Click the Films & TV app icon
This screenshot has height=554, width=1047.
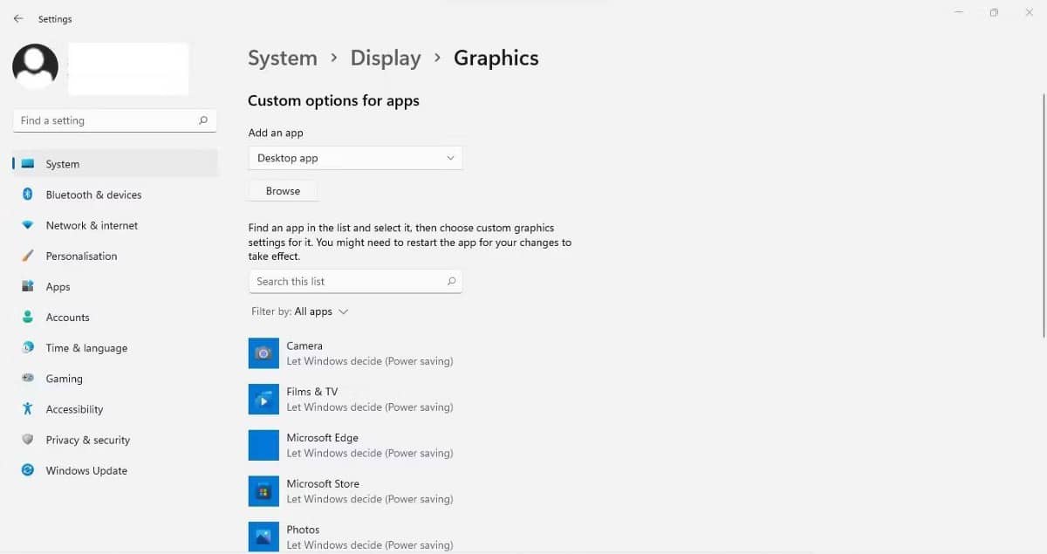pos(263,399)
